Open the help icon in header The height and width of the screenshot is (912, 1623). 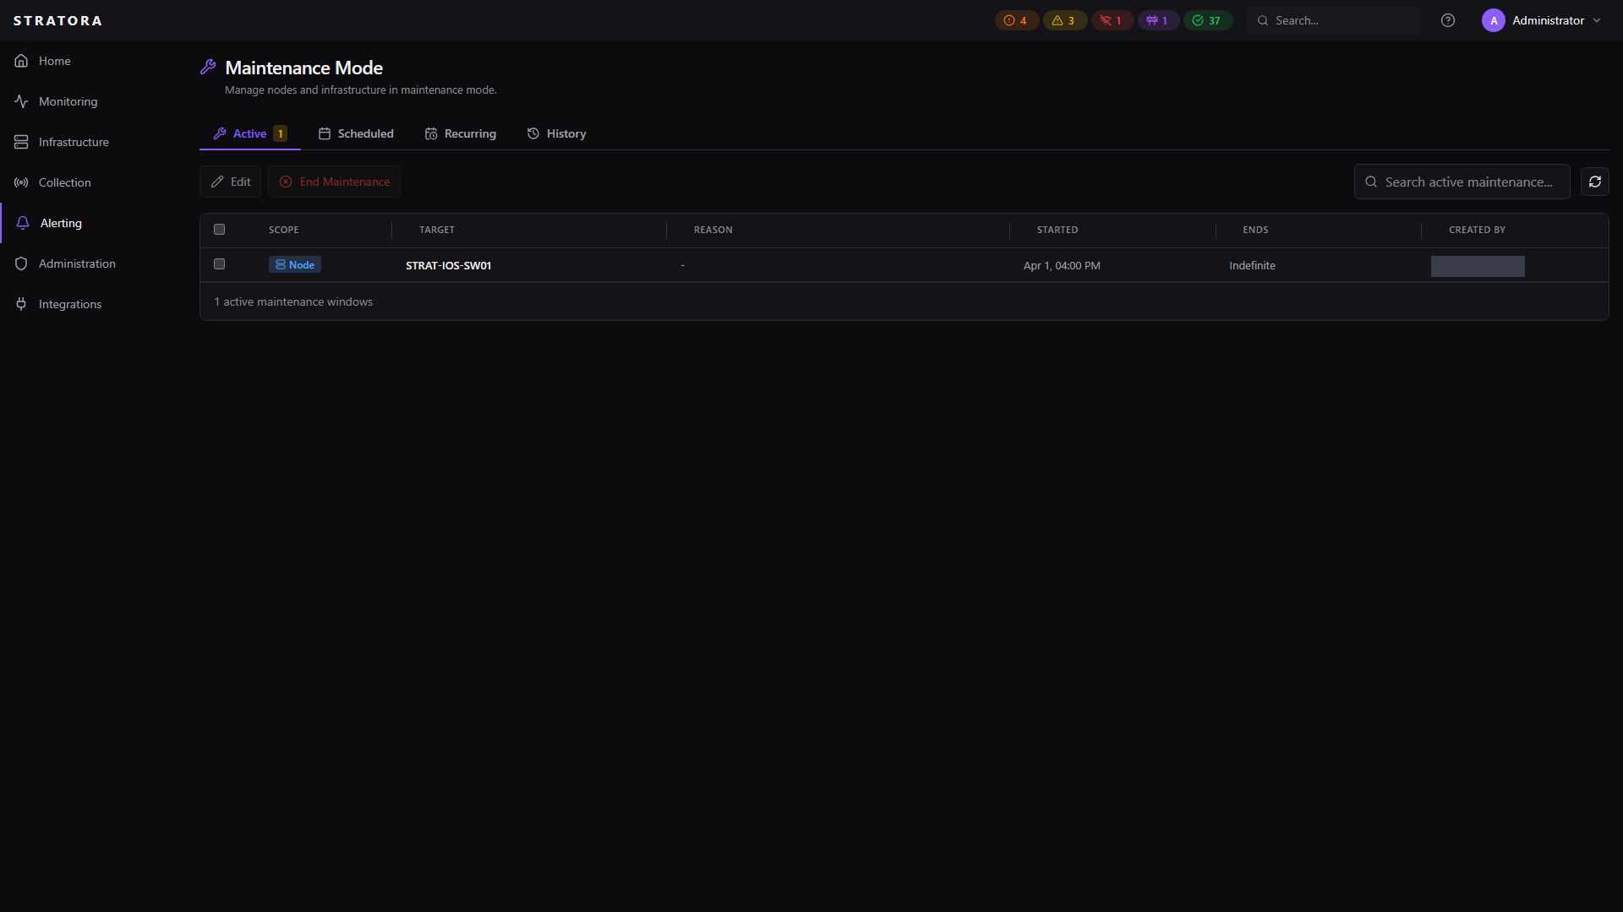[x=1448, y=20]
